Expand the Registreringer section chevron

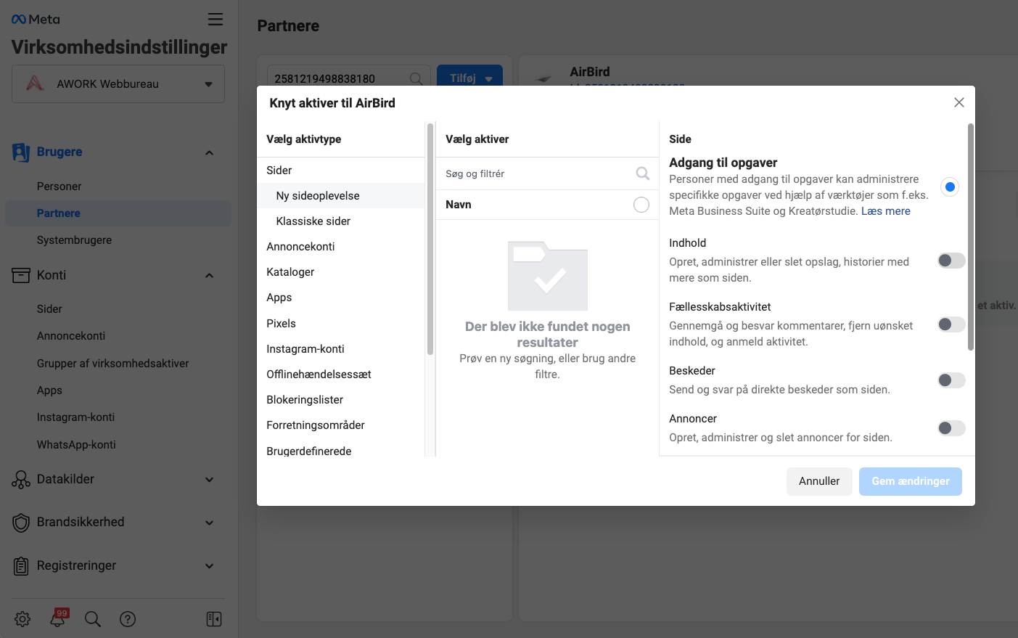[209, 566]
